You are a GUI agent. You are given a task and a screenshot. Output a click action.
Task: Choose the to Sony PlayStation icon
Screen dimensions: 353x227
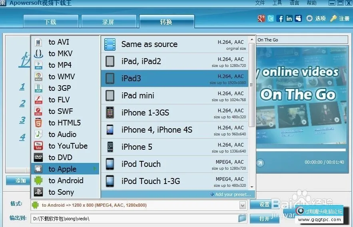pyautogui.click(x=38, y=192)
